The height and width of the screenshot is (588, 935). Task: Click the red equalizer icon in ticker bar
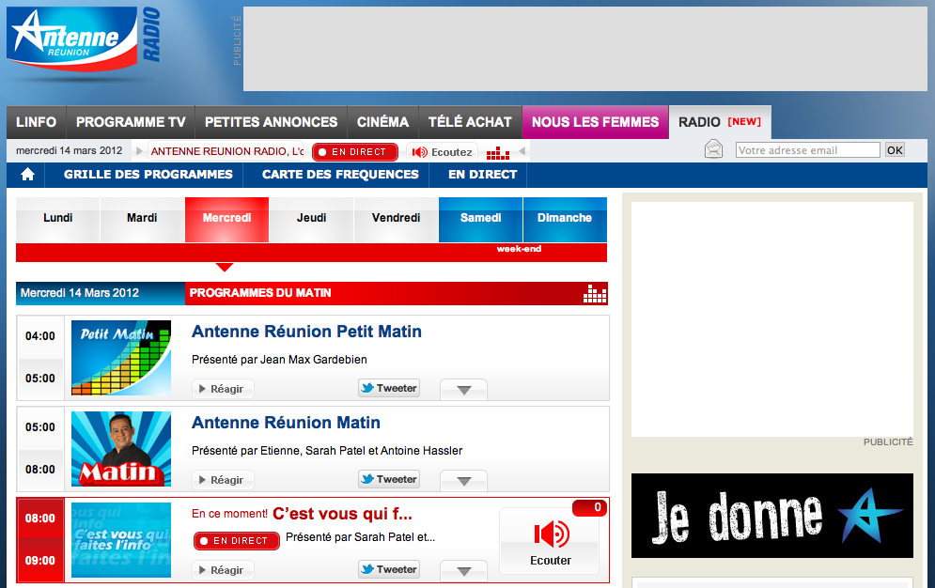click(497, 153)
